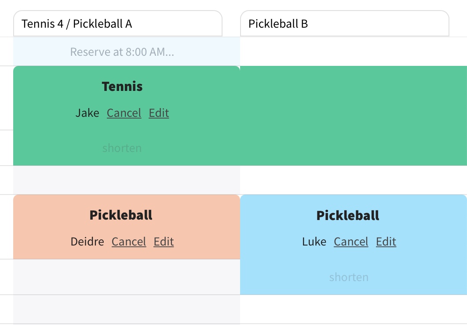467x325 pixels.
Task: Click the name Luke on the blue booking
Action: 314,242
